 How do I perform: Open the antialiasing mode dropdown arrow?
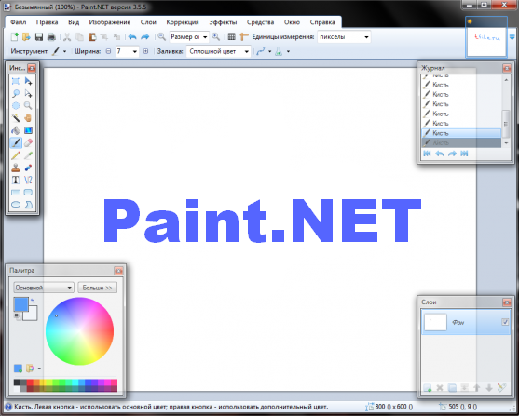[270, 51]
